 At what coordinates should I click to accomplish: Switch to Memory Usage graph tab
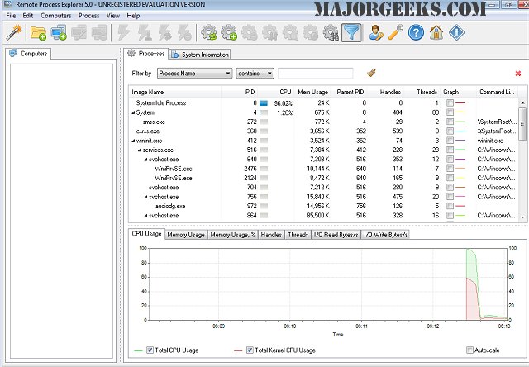tap(186, 235)
